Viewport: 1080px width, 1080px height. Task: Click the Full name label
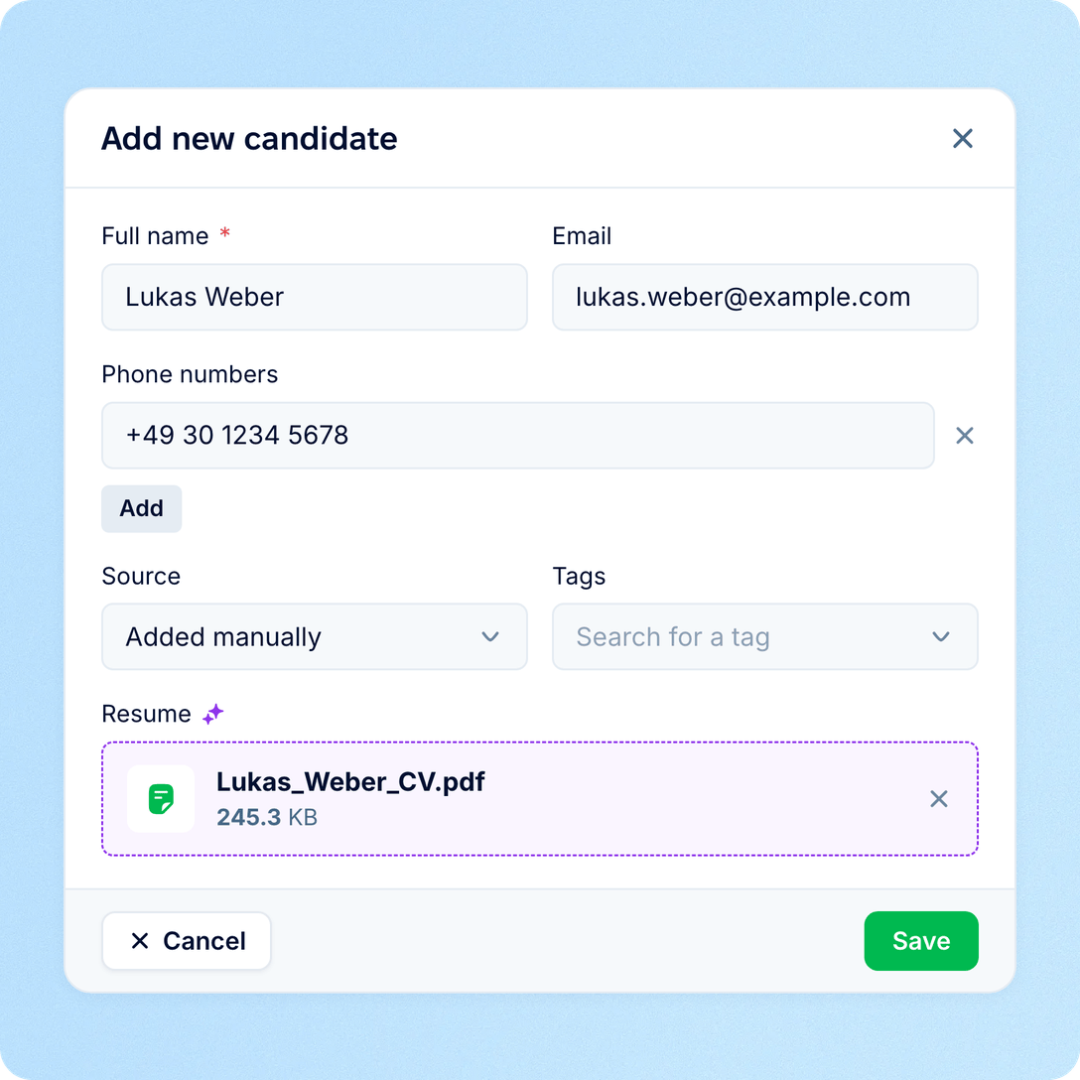pyautogui.click(x=155, y=236)
